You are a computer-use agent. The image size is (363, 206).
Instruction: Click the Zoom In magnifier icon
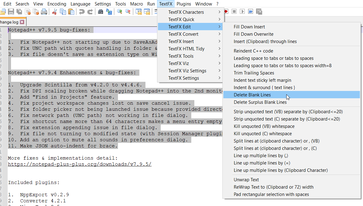pos(119,12)
